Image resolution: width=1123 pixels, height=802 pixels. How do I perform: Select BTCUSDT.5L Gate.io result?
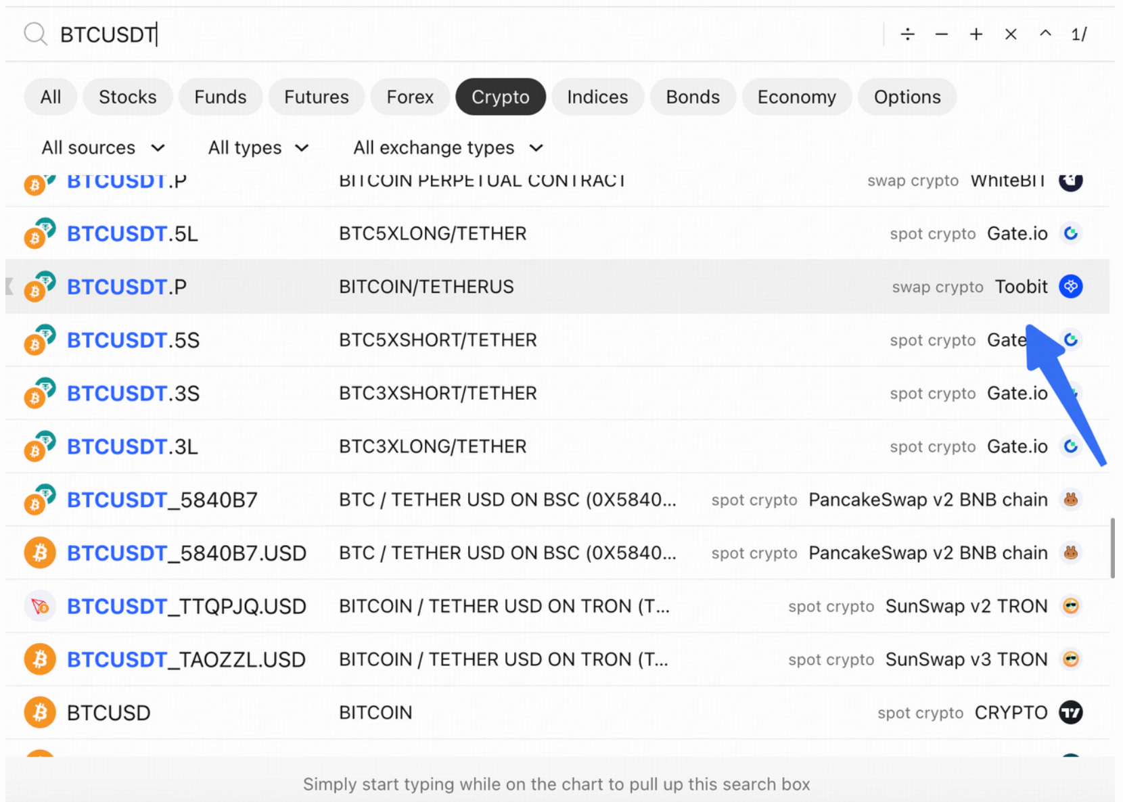pyautogui.click(x=557, y=233)
